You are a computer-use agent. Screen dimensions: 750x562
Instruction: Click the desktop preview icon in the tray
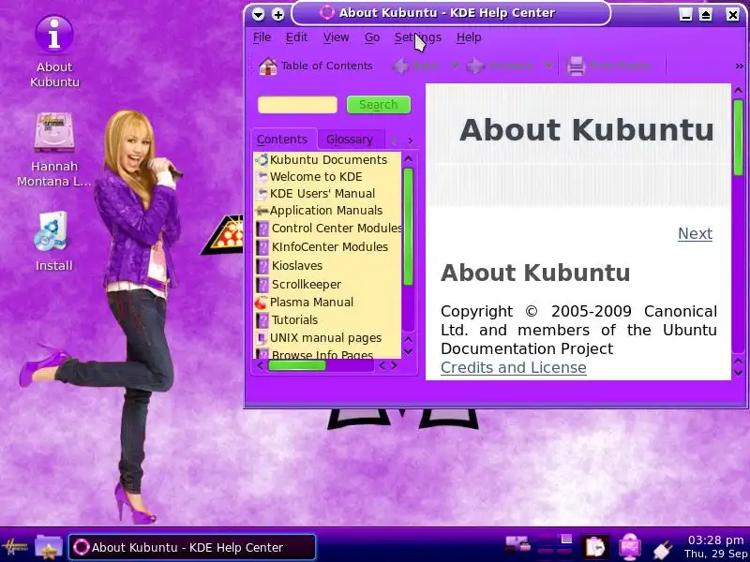tap(517, 544)
